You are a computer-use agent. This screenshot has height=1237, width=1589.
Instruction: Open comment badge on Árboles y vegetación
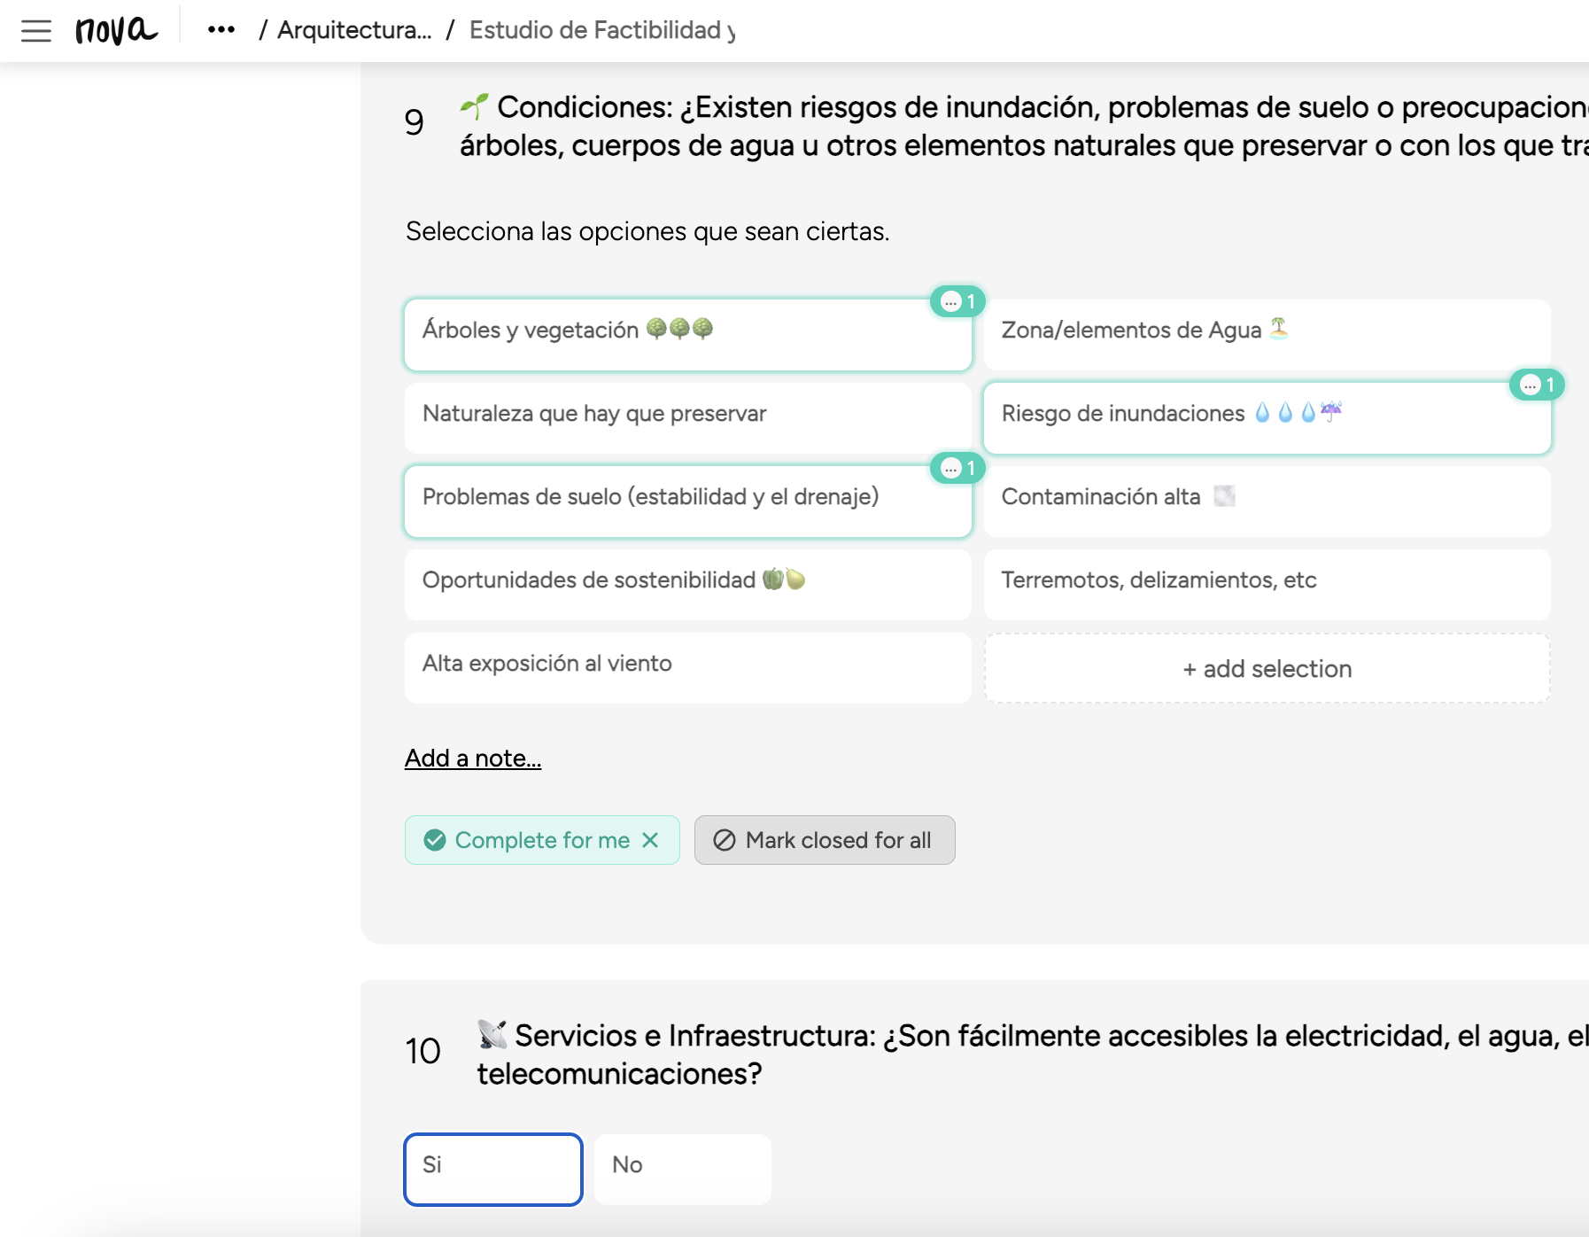pos(957,302)
